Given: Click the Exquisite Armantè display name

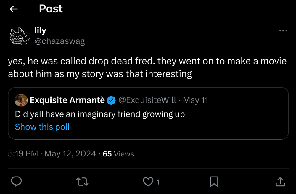Looking at the screenshot, I should click(67, 100).
